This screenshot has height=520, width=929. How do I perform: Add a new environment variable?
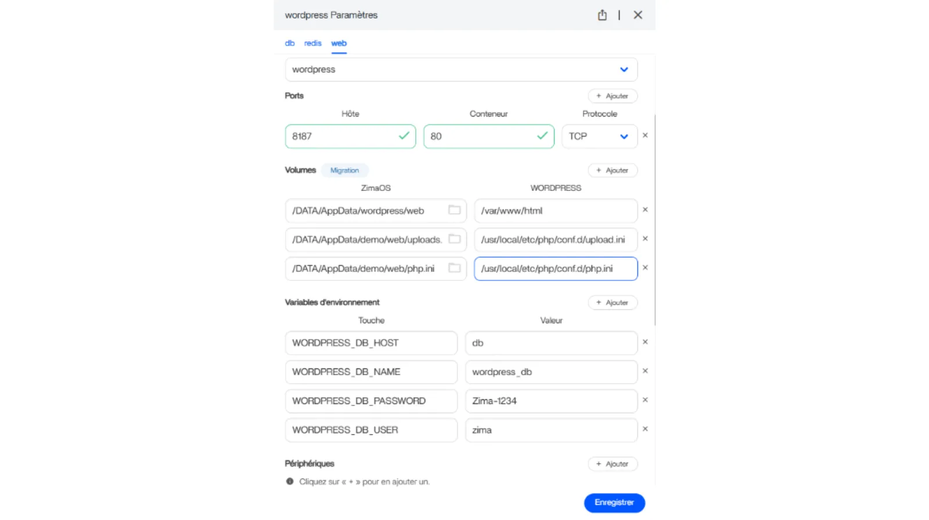[x=613, y=303]
